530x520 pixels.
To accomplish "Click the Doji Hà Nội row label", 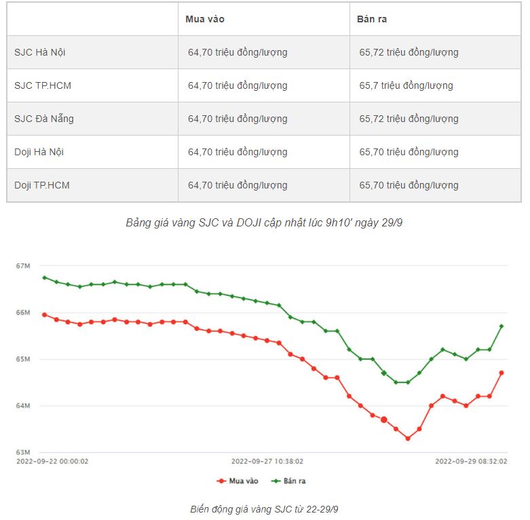I will click(x=39, y=152).
